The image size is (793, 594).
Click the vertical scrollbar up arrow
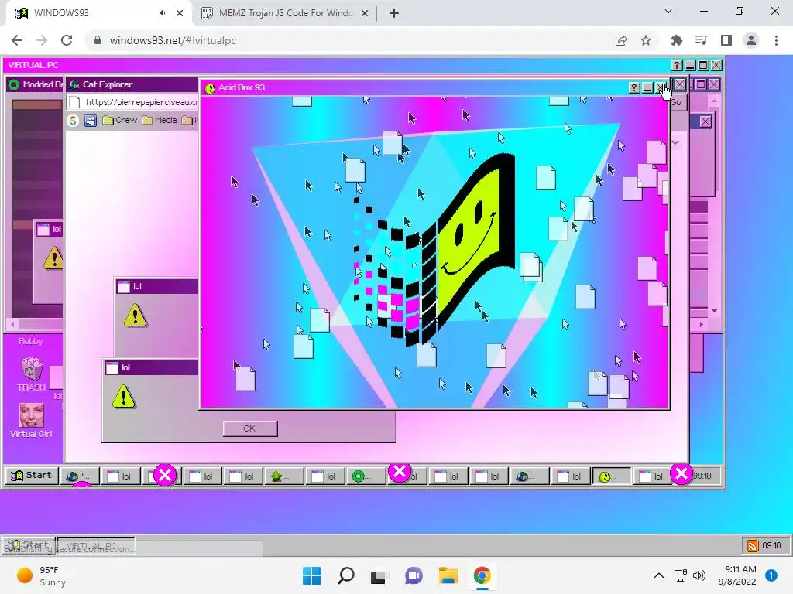point(714,101)
